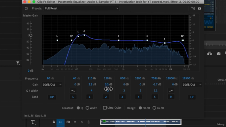Select the HP control point on graph
The height and width of the screenshot is (127, 226).
pyautogui.click(x=72, y=40)
